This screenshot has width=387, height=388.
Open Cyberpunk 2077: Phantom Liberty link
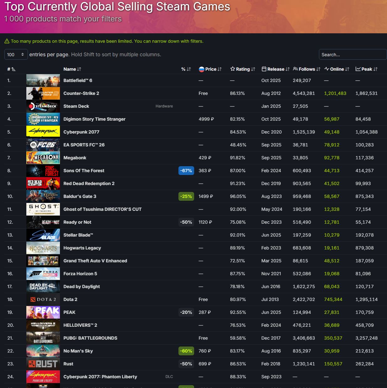100,377
